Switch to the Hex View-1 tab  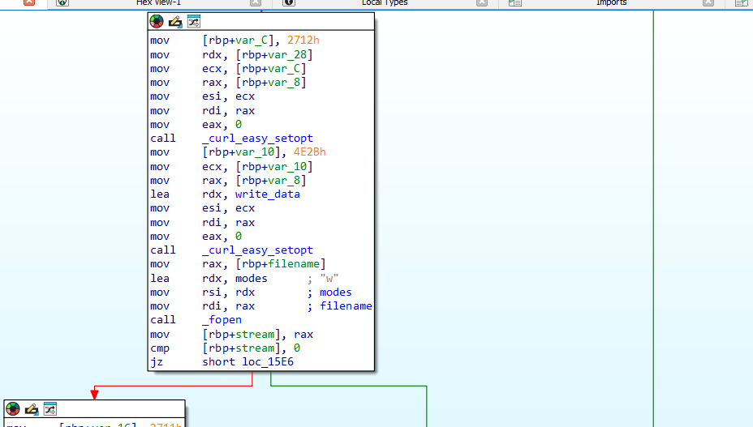pyautogui.click(x=158, y=3)
